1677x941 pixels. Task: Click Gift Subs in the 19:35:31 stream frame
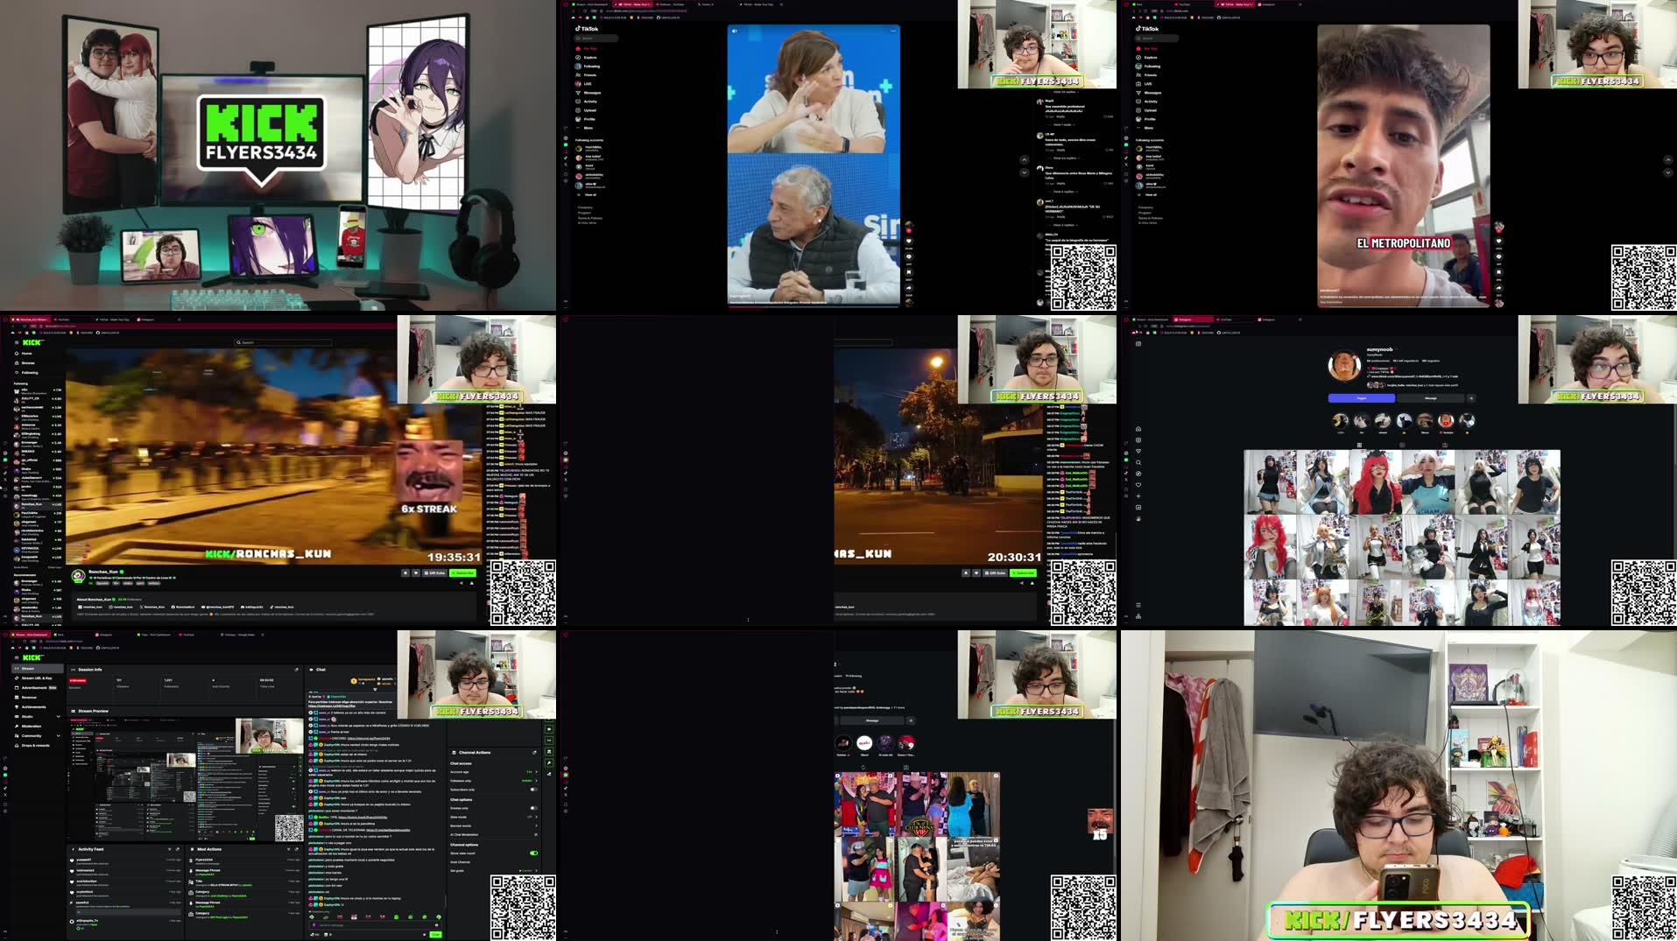pyautogui.click(x=434, y=573)
